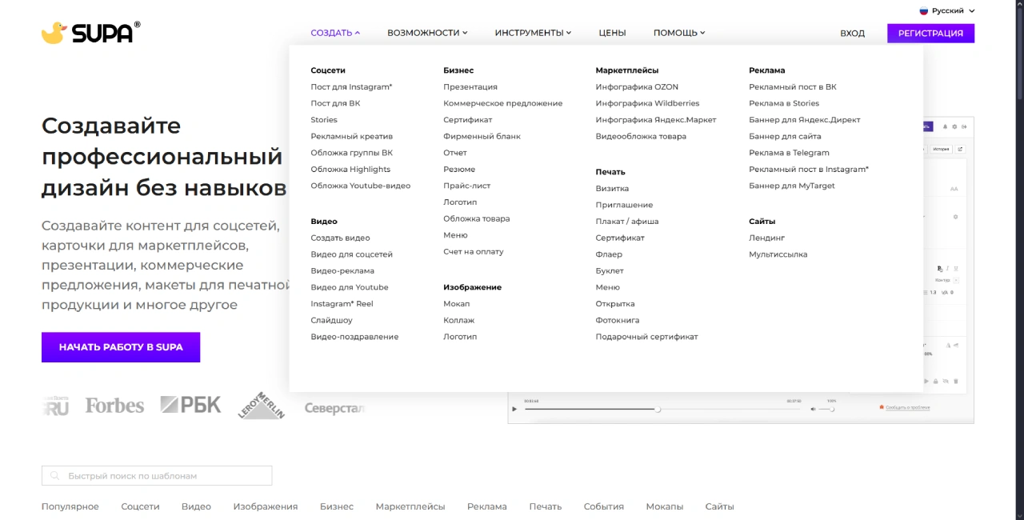Open the Цены menu item
The image size is (1024, 520).
612,33
